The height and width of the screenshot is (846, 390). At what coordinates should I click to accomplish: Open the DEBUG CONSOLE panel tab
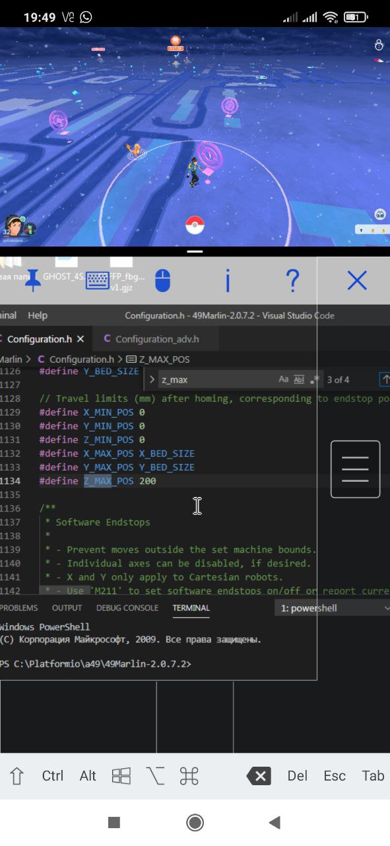[x=127, y=608]
